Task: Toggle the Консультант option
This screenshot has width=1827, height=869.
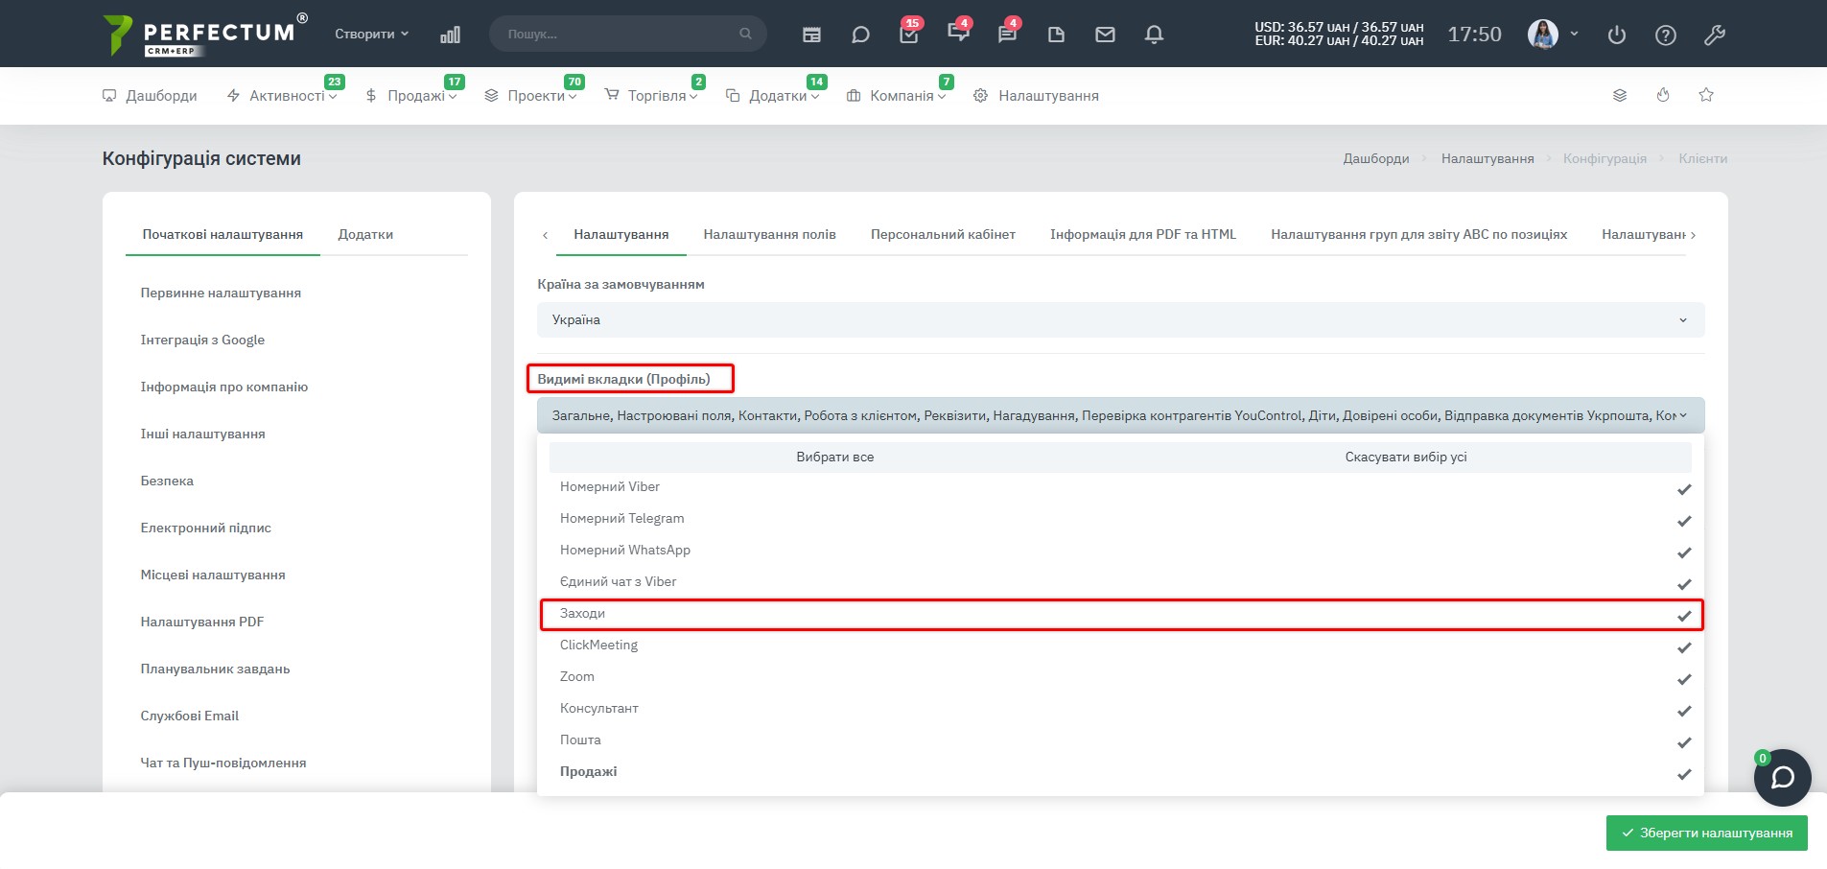Action: pos(1120,709)
